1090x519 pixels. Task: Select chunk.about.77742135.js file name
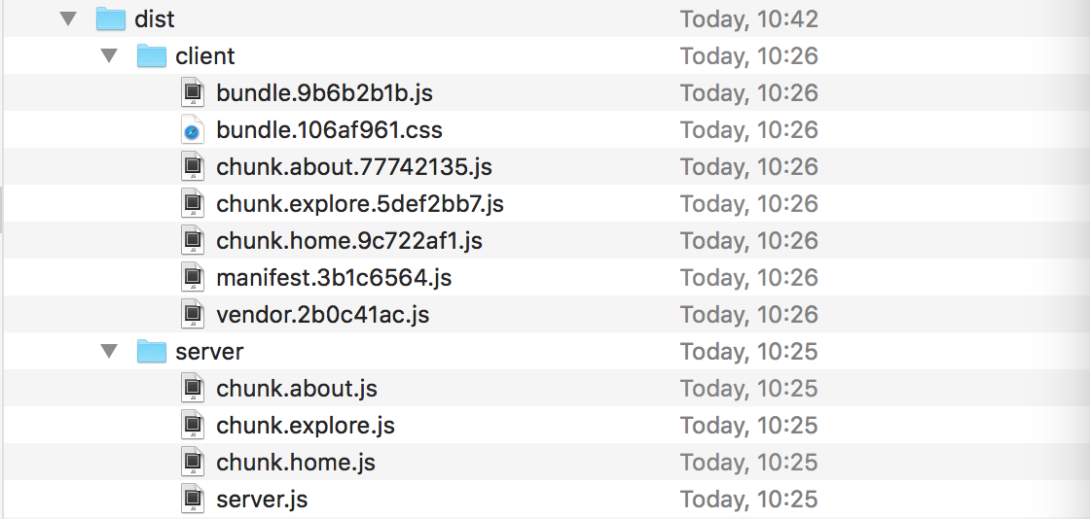[354, 166]
